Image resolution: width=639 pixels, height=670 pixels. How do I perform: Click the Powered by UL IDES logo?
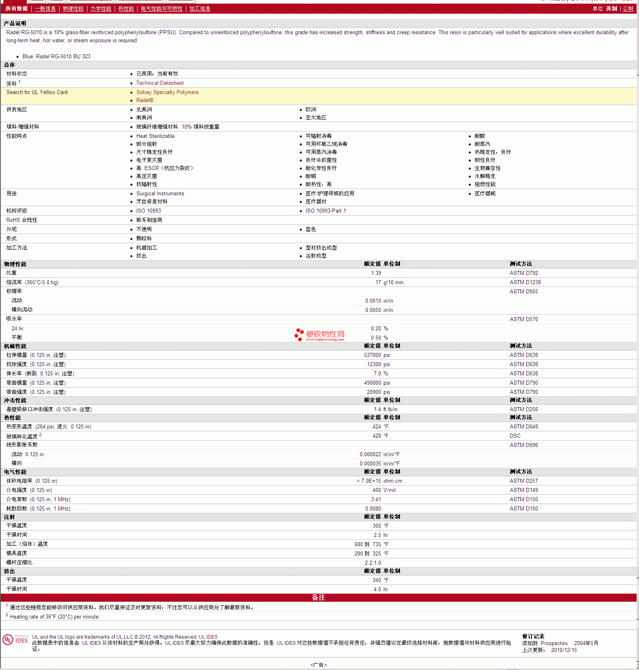(16, 639)
